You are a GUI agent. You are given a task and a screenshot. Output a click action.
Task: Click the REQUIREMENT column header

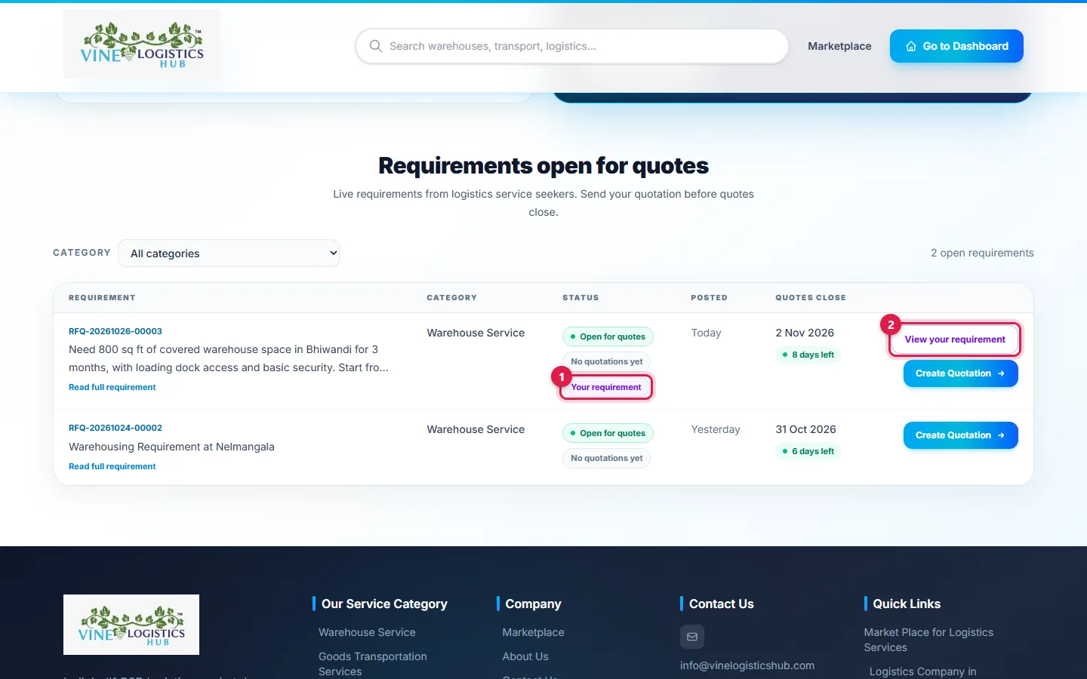tap(102, 298)
